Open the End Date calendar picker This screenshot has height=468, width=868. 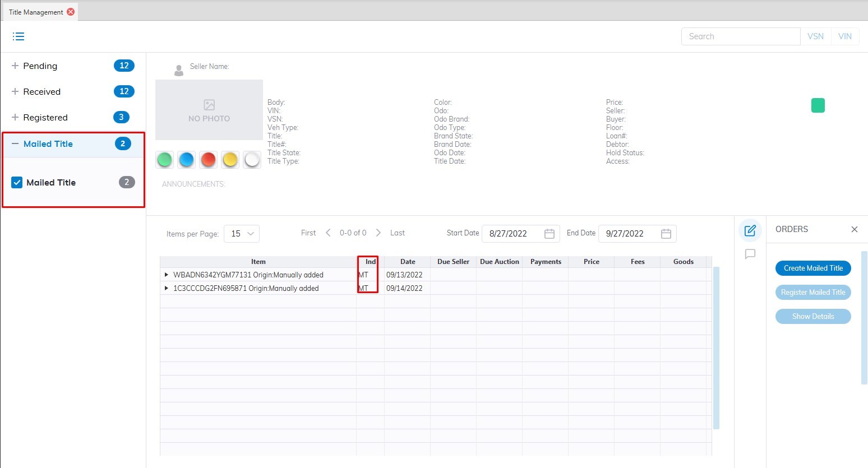click(x=666, y=234)
